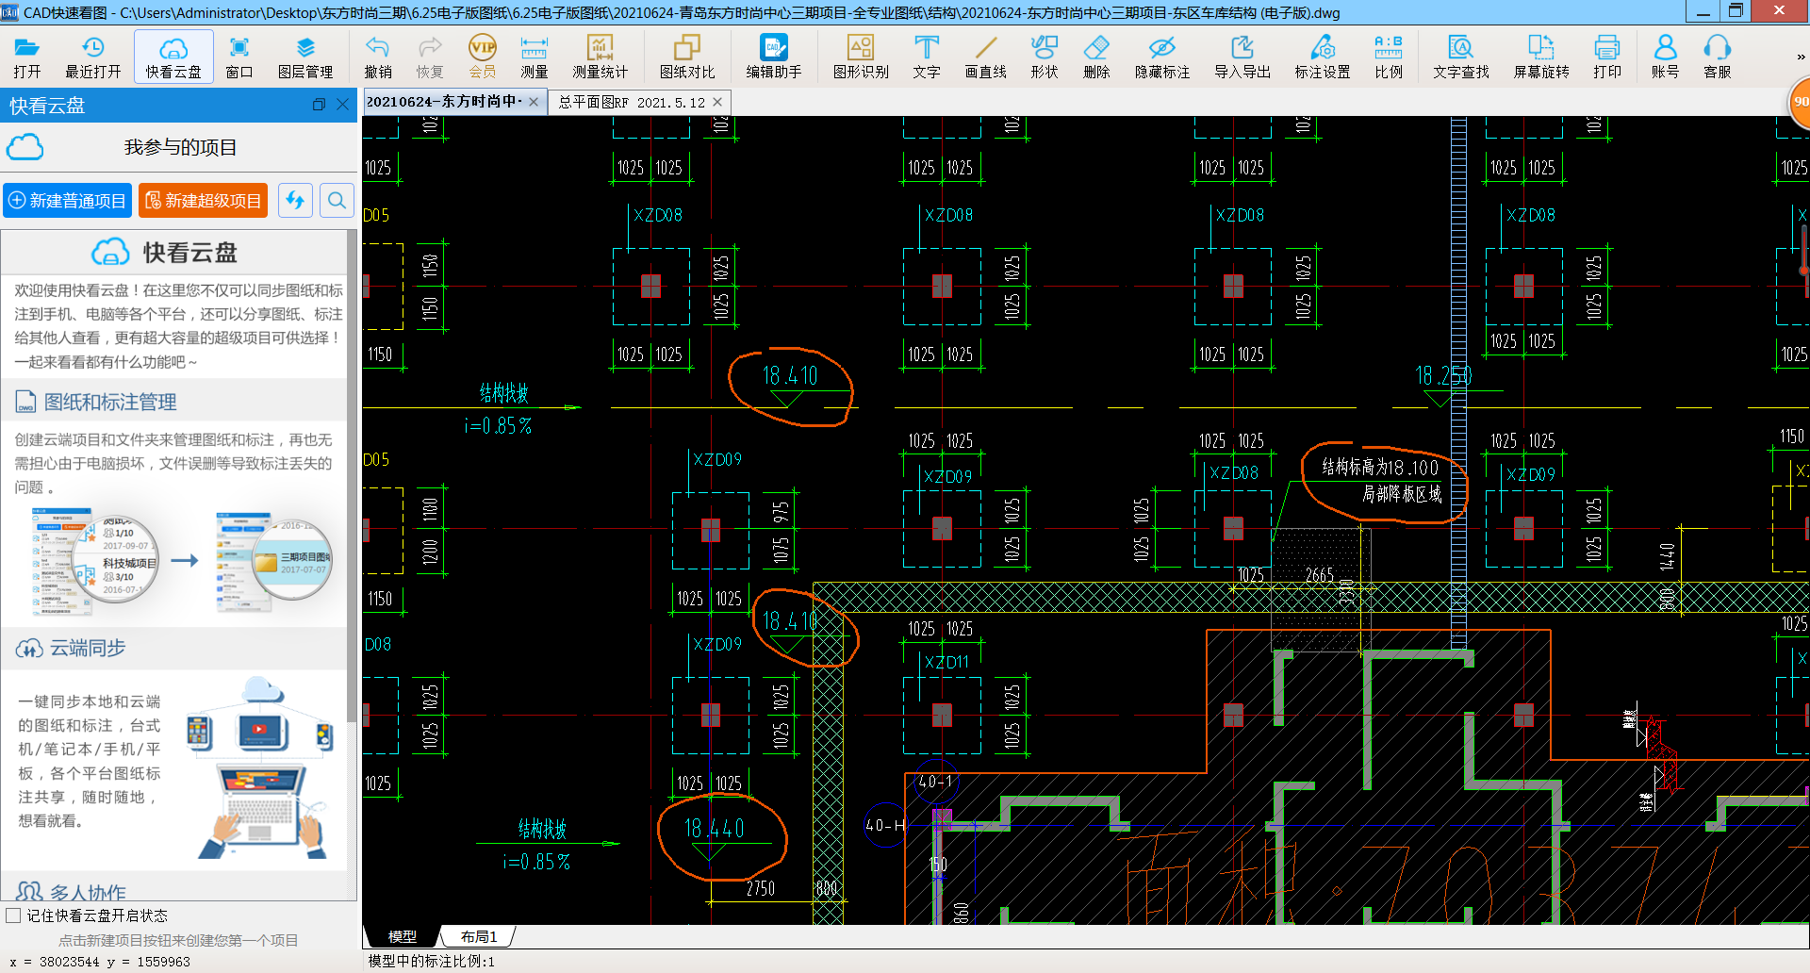Open the 客服 customer service icon
This screenshot has width=1810, height=973.
[1718, 57]
